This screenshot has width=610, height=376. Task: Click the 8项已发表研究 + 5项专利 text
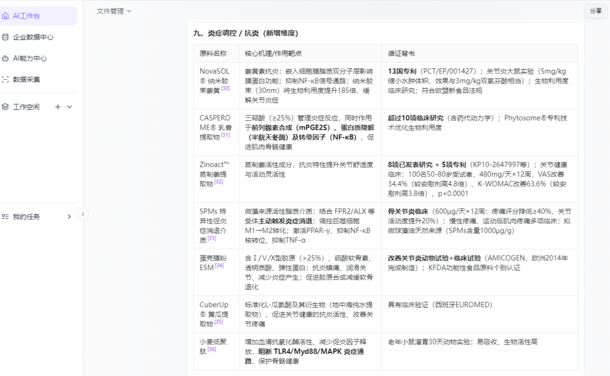point(427,165)
